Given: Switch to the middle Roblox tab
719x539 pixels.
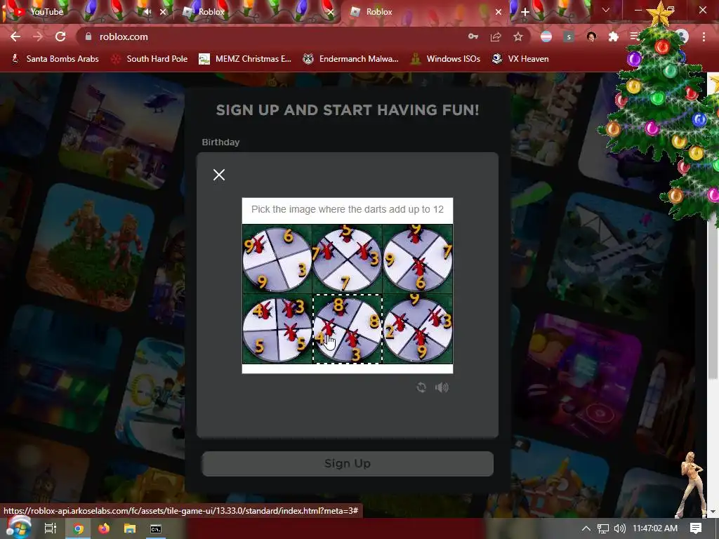Looking at the screenshot, I should tap(257, 12).
